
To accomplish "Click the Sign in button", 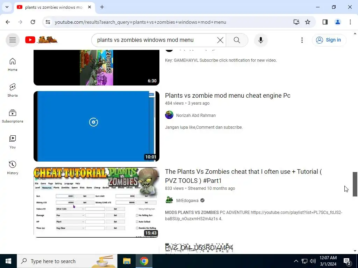I will pos(329,40).
